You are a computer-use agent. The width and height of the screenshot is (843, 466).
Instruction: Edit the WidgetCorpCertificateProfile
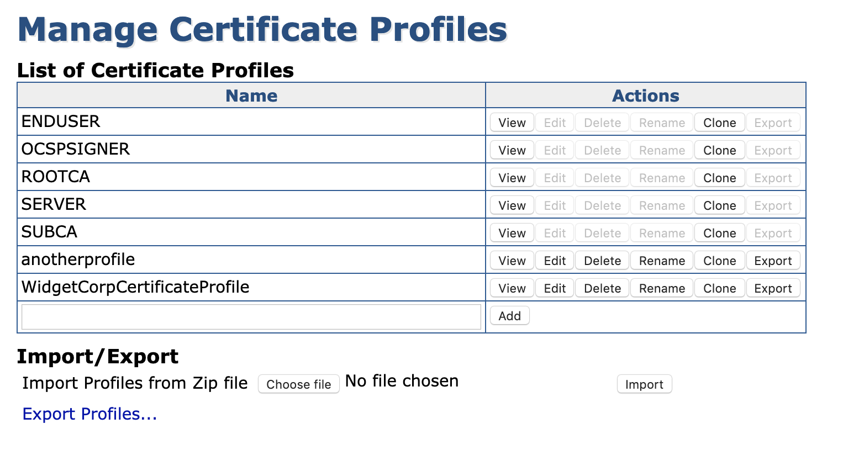(x=554, y=288)
